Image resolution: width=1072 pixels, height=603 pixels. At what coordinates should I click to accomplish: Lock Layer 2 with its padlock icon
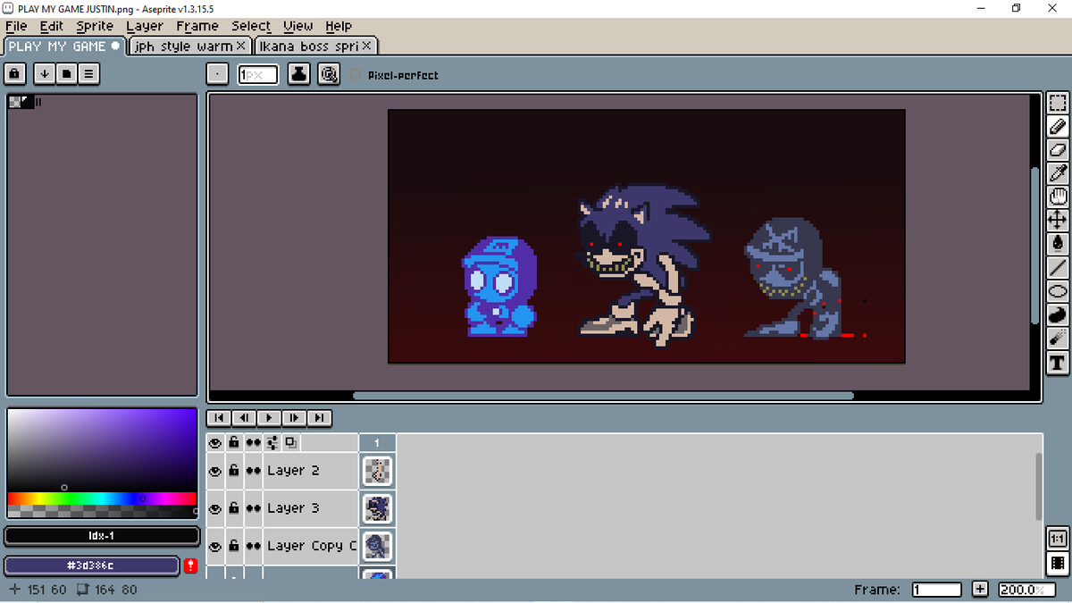tap(233, 471)
